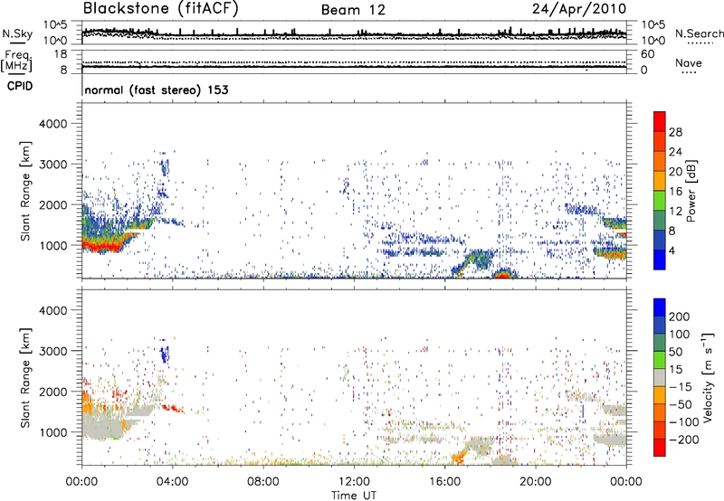This screenshot has height=501, width=724.
Task: Click the '24' label on power colorbar
Action: (675, 152)
